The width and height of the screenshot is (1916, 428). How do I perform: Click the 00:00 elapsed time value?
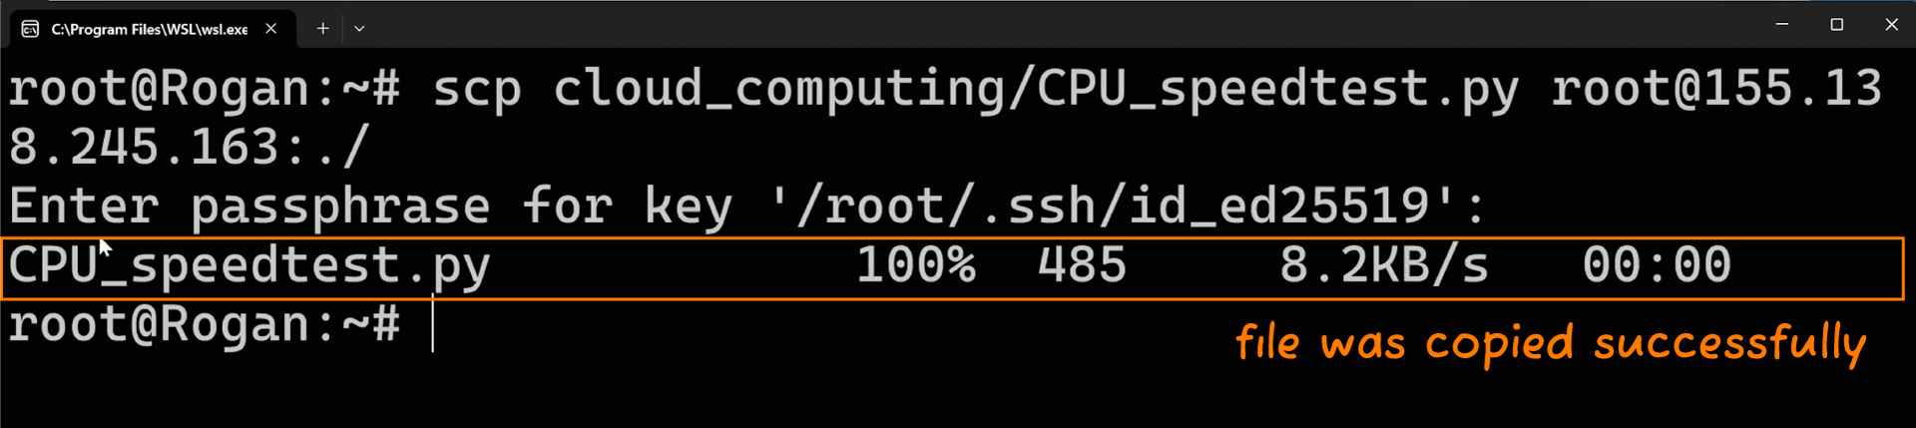point(1657,265)
